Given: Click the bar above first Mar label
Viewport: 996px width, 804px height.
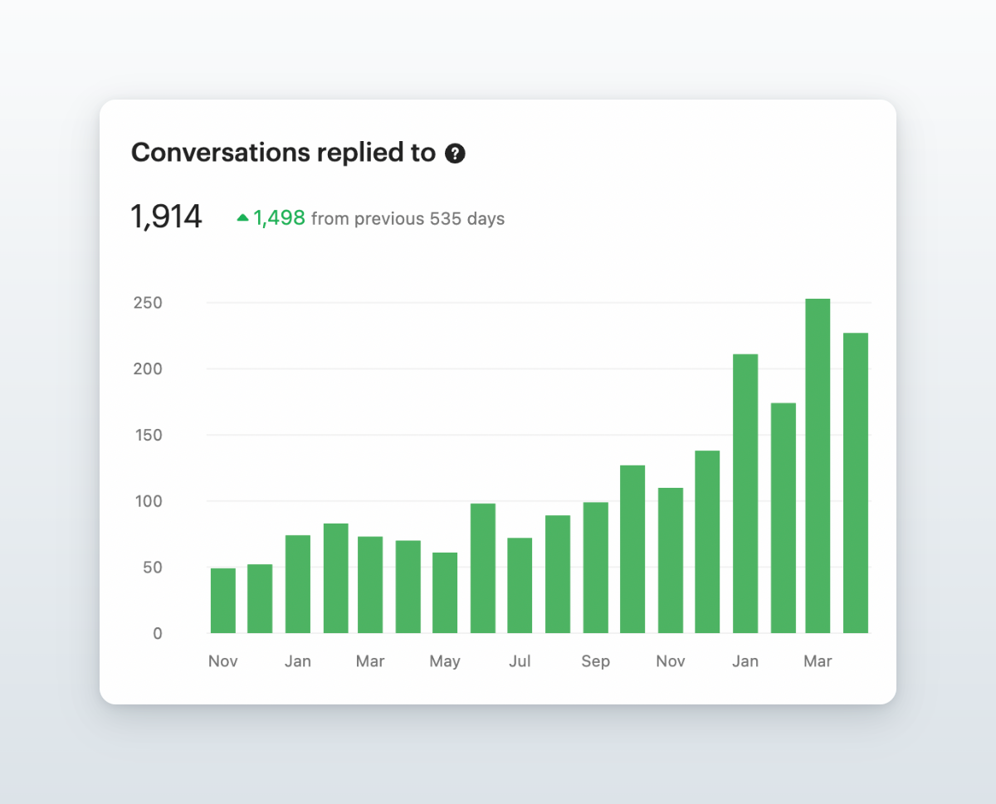Looking at the screenshot, I should [370, 585].
